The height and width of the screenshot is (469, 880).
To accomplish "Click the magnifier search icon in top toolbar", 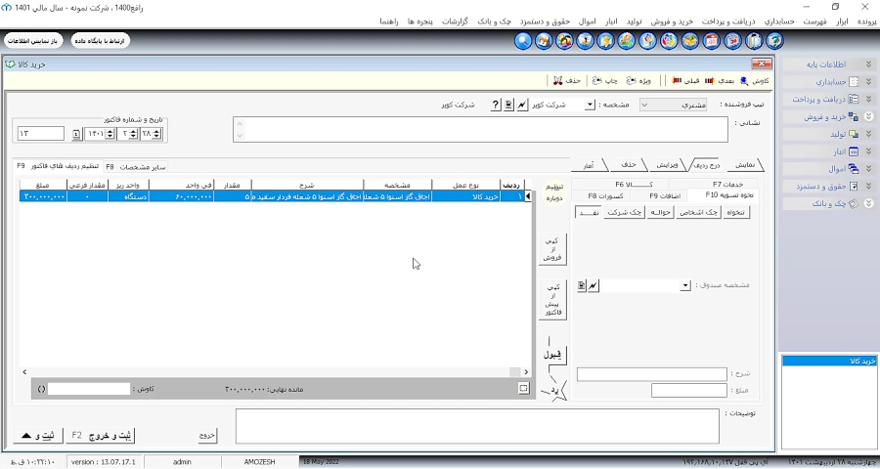I will pos(523,41).
